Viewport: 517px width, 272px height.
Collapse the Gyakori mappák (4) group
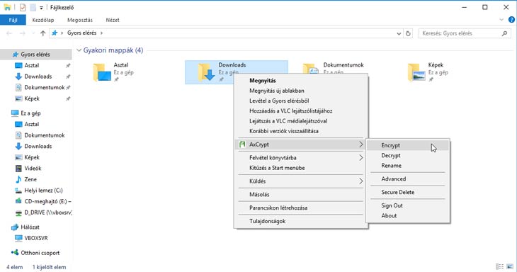(79, 50)
